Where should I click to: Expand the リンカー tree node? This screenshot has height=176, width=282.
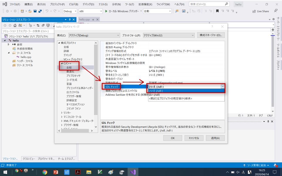[62, 113]
